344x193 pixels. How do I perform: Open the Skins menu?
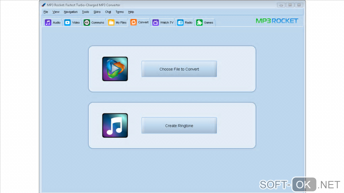(97, 12)
